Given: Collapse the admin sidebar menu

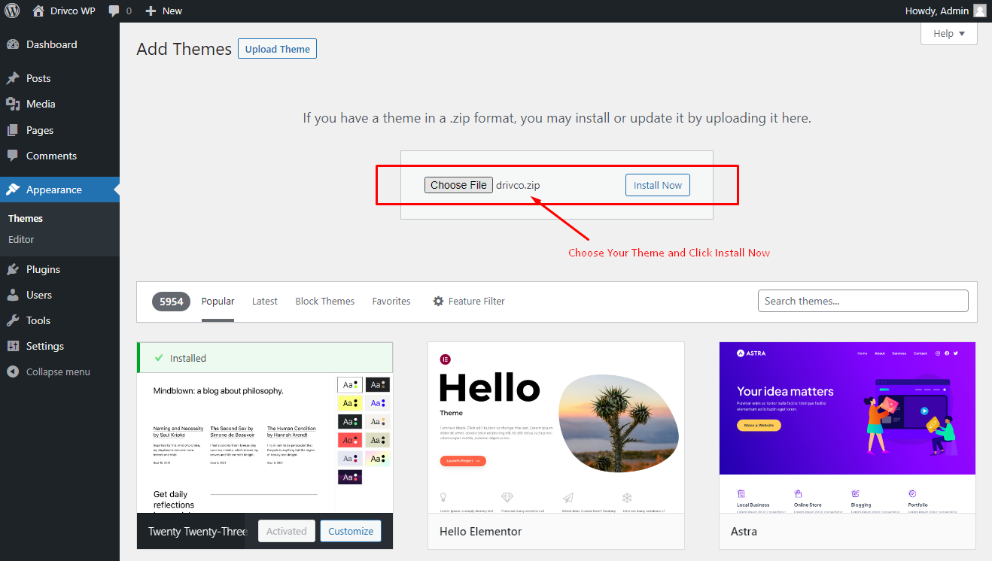Looking at the screenshot, I should pos(59,371).
